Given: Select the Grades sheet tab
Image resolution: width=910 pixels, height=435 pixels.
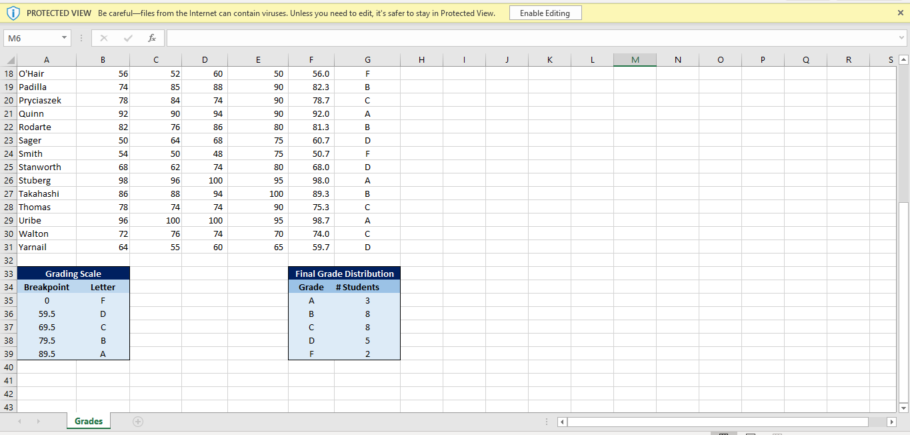Looking at the screenshot, I should [x=88, y=421].
